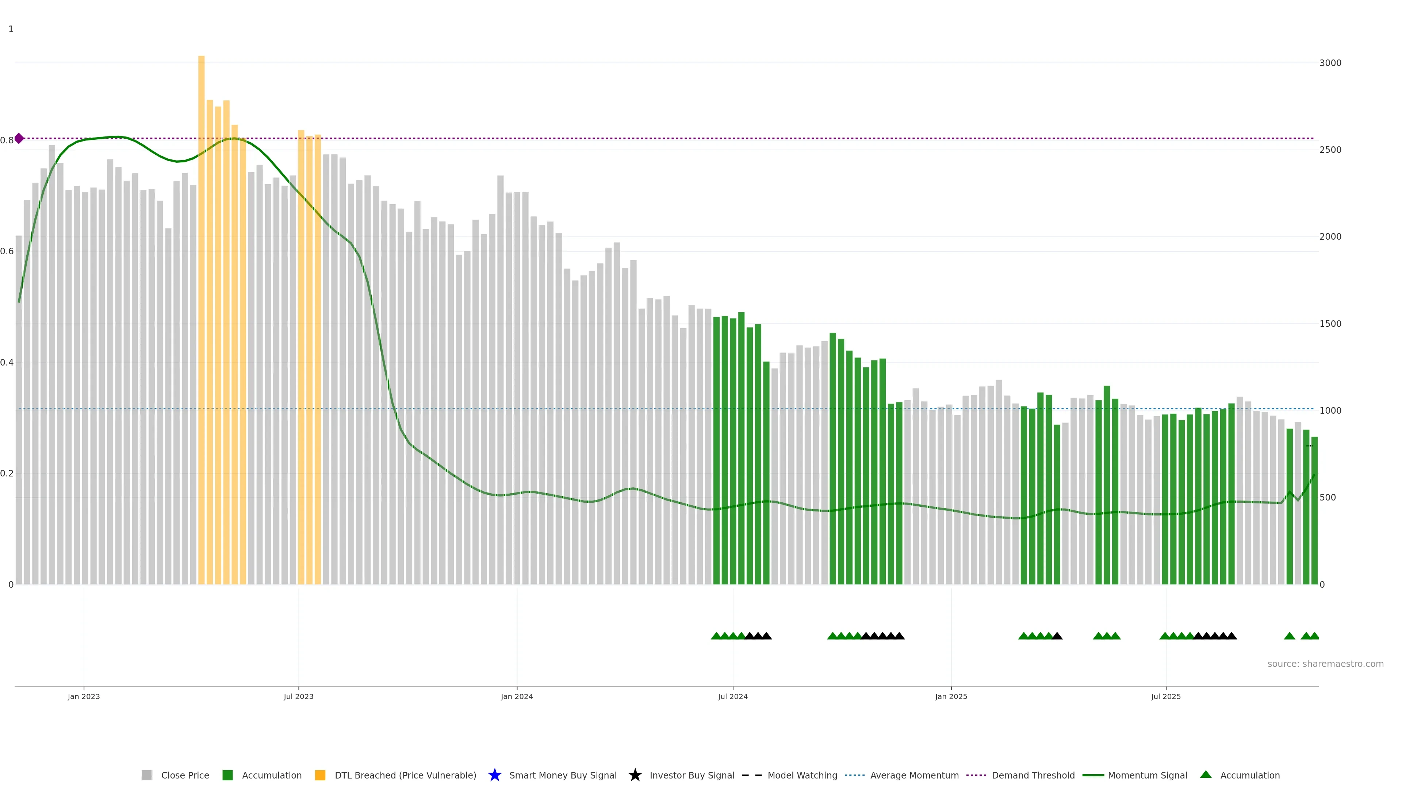Click the green Accumulation triangle legend icon
1402x788 pixels.
click(1206, 775)
